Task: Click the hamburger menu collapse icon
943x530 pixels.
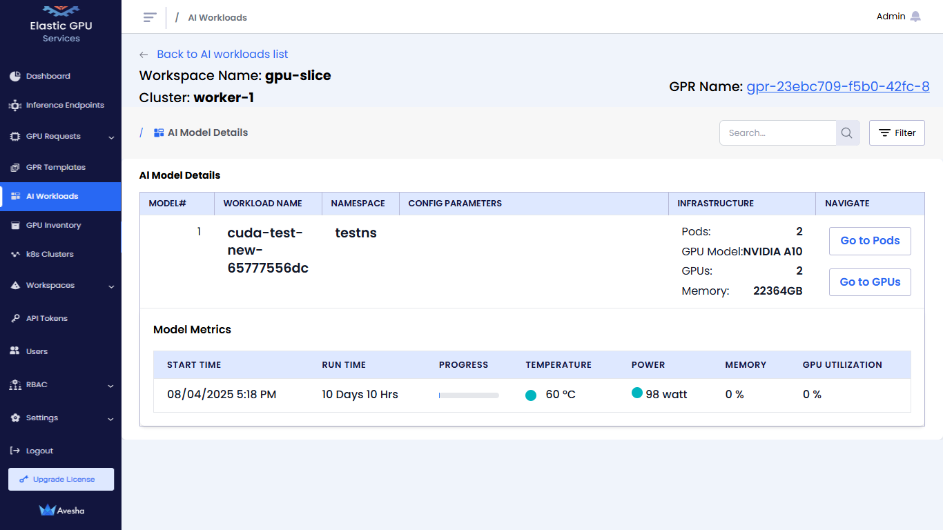Action: point(150,17)
